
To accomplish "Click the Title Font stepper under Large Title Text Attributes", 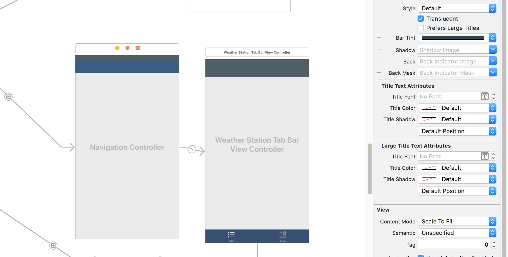I will 494,156.
